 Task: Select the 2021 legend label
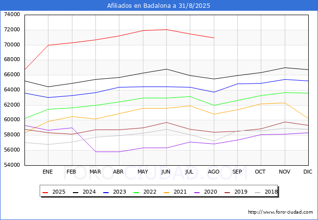(180, 192)
